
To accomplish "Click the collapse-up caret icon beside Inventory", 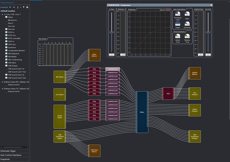I will [x=14, y=7].
